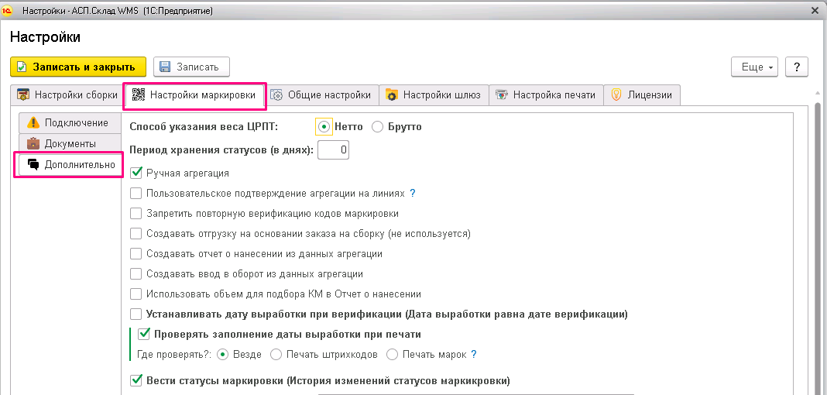Viewport: 827px width, 395px height.
Task: Open the Общие настройки tab
Action: click(323, 95)
